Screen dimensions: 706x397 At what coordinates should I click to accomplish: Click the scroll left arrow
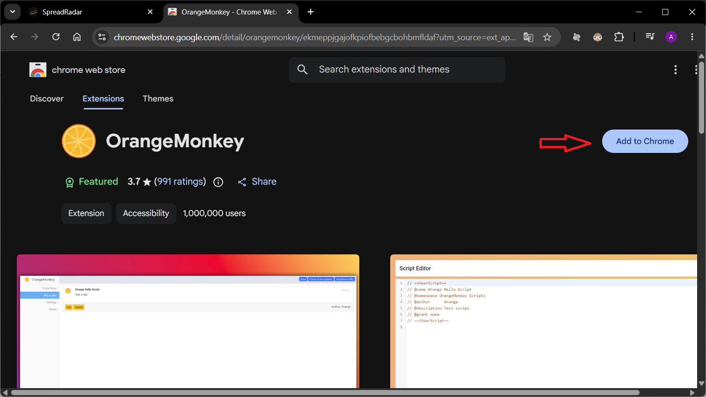click(x=5, y=393)
